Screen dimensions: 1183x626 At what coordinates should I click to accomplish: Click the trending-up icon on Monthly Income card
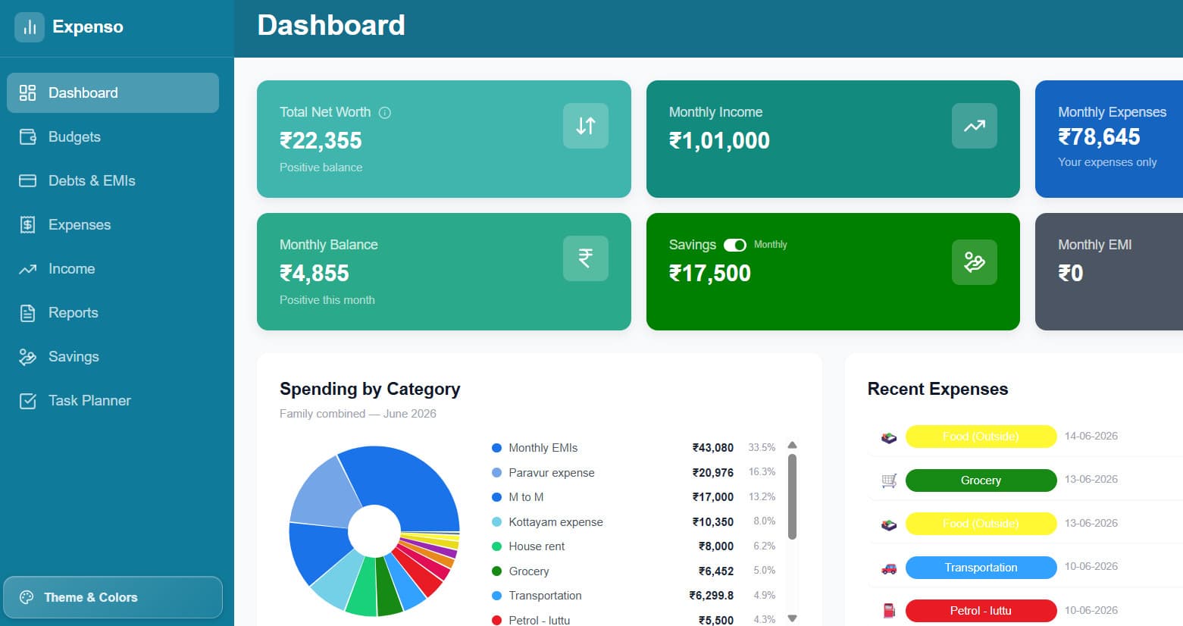(x=975, y=126)
